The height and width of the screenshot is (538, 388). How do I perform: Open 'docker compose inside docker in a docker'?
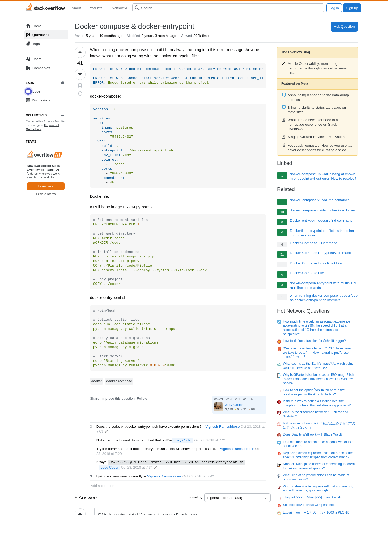tap(323, 210)
